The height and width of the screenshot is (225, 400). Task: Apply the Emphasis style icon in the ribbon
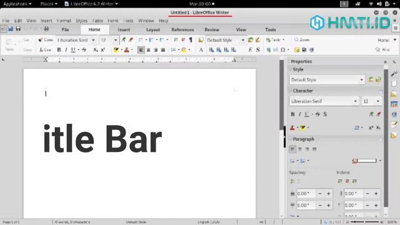tap(250, 50)
